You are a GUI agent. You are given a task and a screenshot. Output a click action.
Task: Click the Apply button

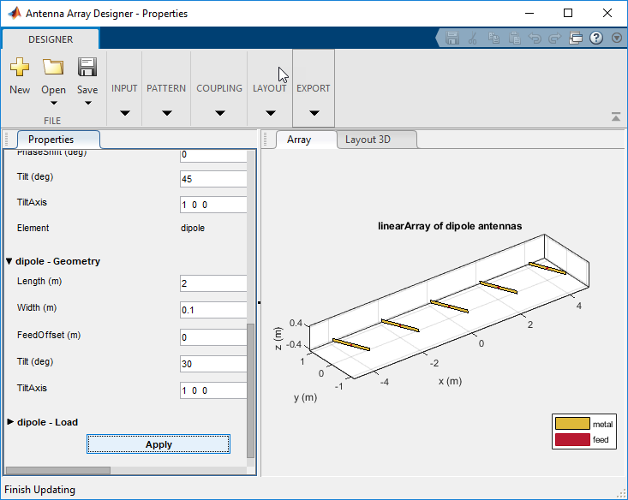[158, 444]
